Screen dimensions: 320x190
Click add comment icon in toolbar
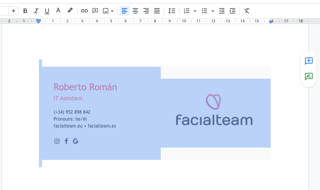(95, 11)
